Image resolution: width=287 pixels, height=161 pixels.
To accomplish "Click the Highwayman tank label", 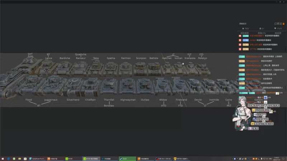I will pos(128,100).
